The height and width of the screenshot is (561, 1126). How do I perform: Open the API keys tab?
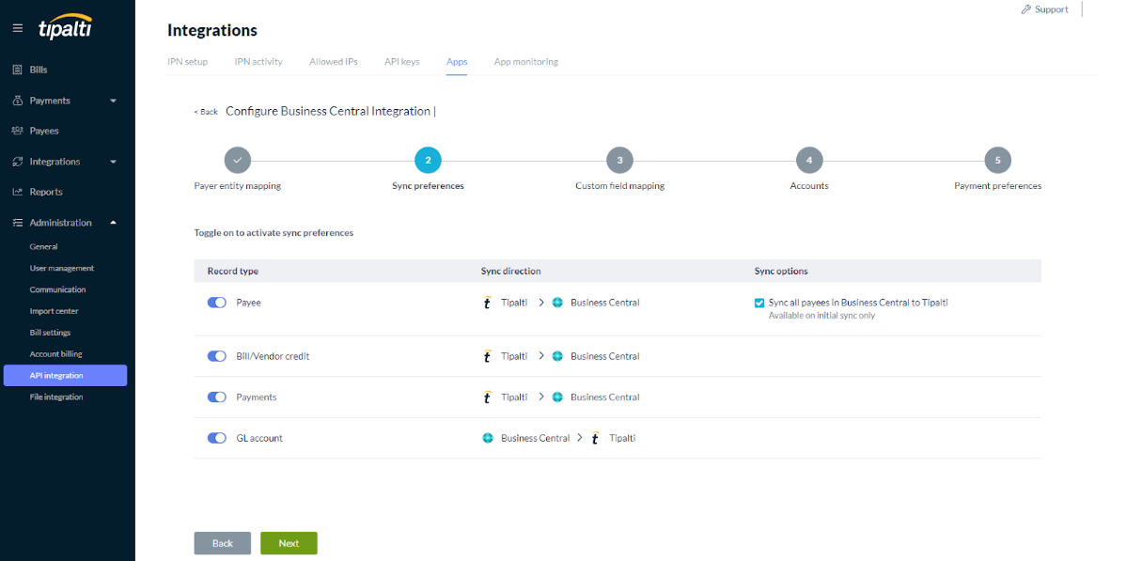click(x=401, y=62)
